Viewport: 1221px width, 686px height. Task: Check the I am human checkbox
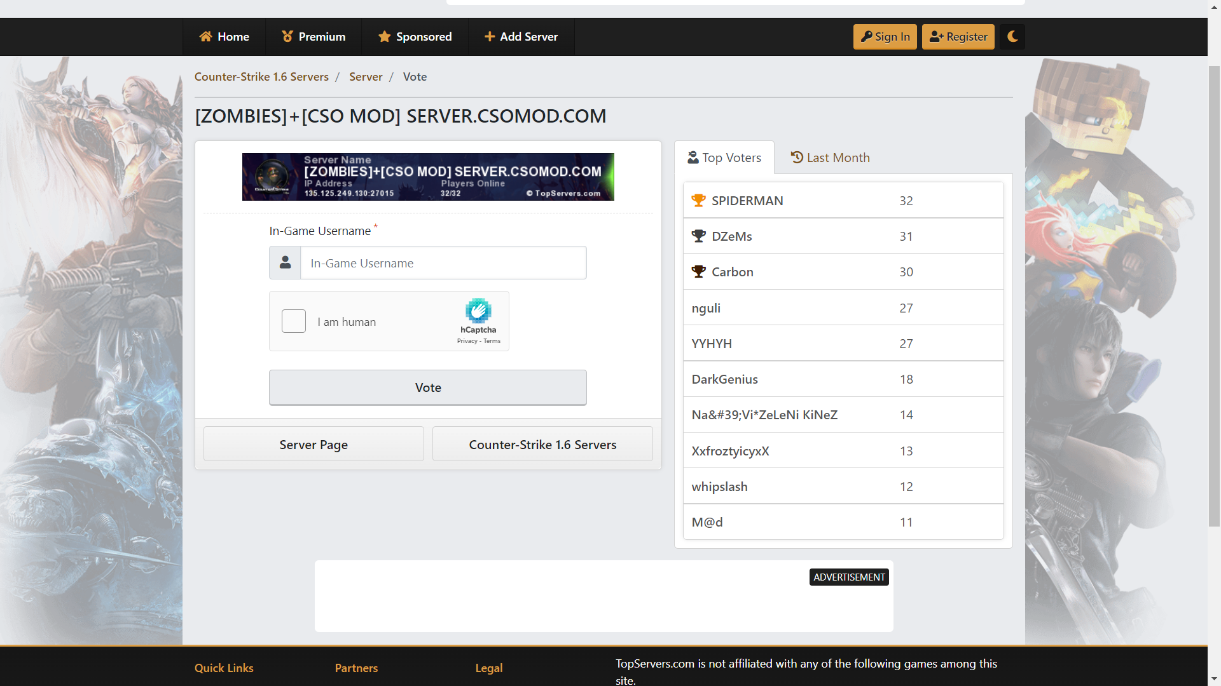294,321
